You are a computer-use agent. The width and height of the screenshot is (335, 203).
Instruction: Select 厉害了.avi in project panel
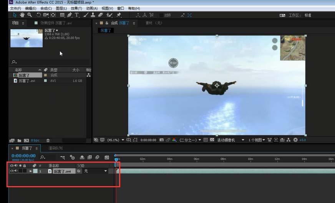click(27, 81)
